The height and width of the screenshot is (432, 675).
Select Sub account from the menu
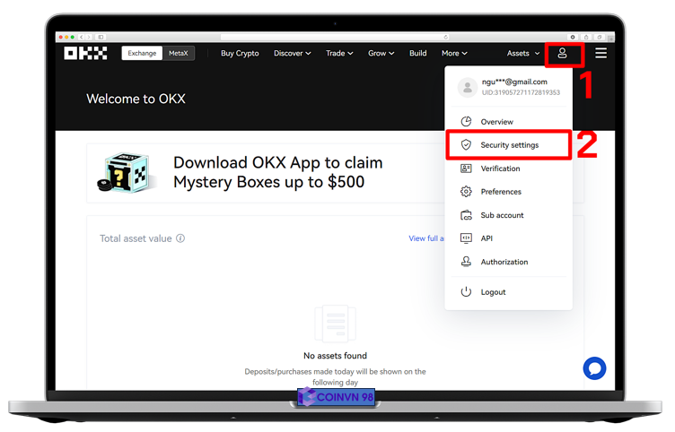coord(502,215)
